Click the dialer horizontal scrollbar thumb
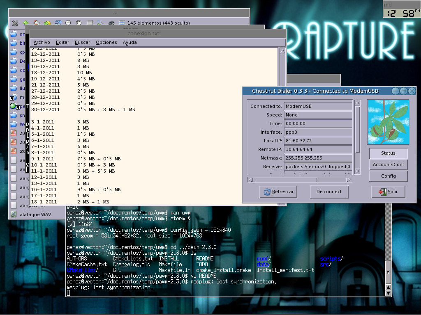421x315 pixels. [285, 180]
